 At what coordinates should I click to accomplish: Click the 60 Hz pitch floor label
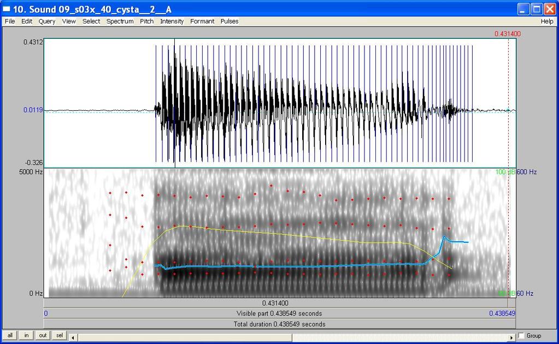tap(525, 293)
